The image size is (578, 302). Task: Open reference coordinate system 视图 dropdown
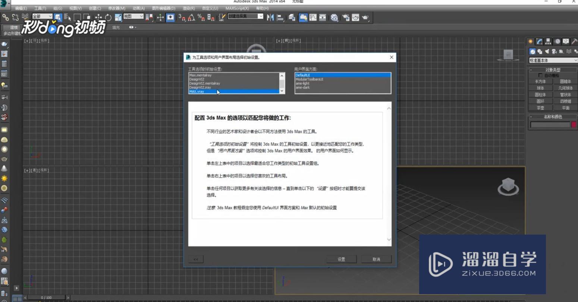tap(133, 16)
